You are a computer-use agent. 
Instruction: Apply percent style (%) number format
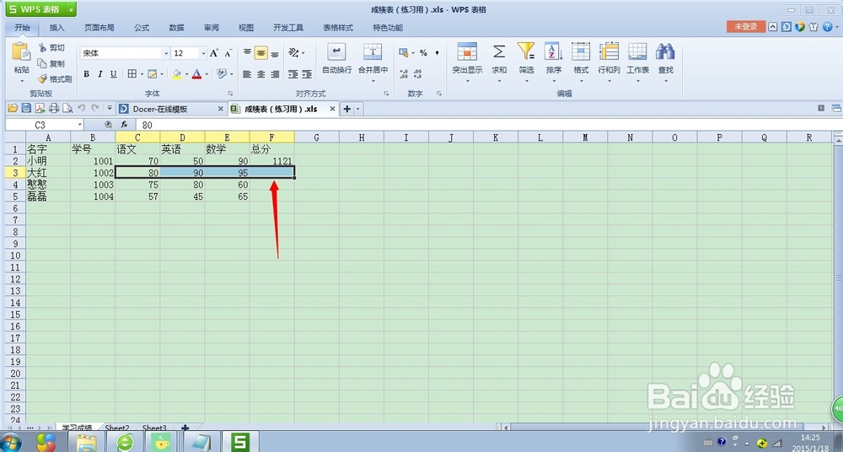tap(424, 53)
